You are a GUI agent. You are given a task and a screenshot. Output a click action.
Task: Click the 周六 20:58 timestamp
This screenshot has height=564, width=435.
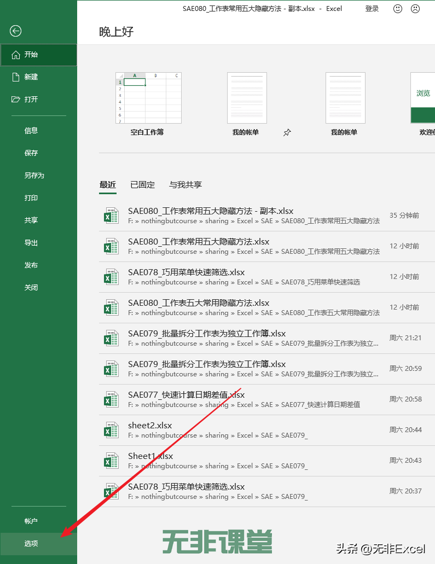coord(405,399)
